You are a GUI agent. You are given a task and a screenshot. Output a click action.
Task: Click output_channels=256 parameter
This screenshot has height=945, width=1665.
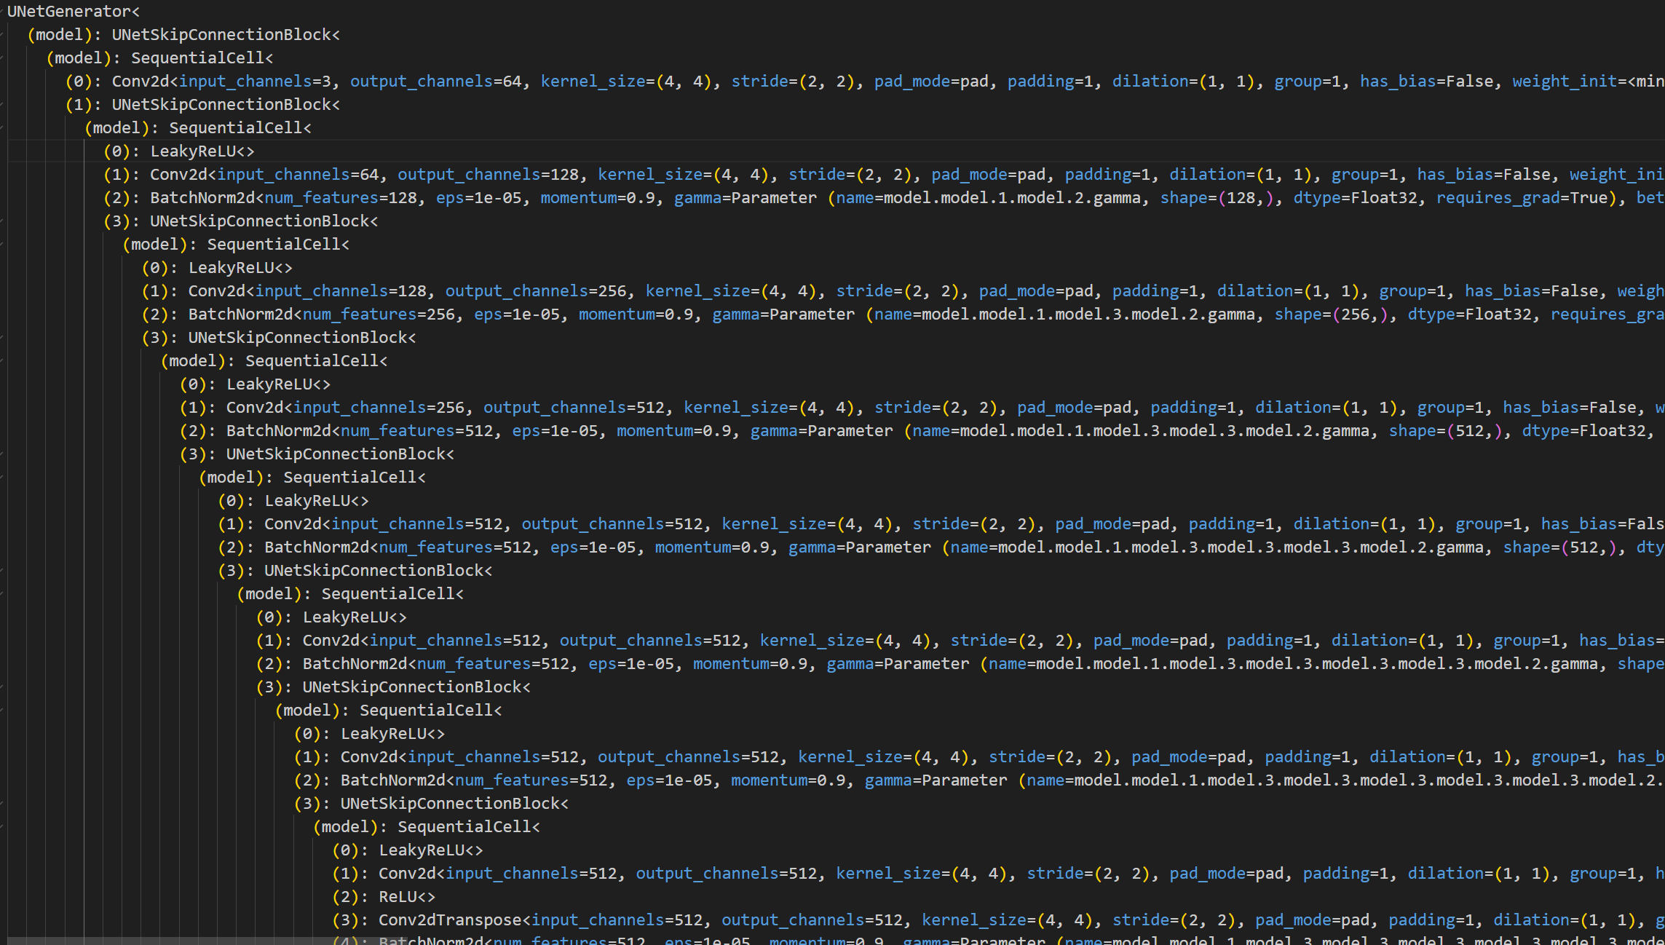point(536,291)
